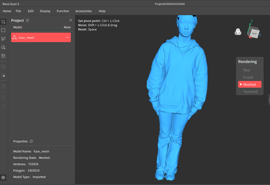
Task: Click the Polygon value 1403619
Action: 33,170
